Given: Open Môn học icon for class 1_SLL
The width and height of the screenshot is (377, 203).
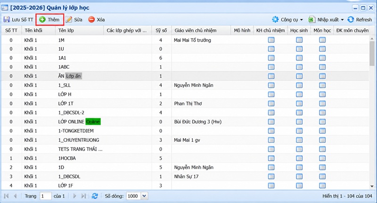Looking at the screenshot, I should click(322, 85).
